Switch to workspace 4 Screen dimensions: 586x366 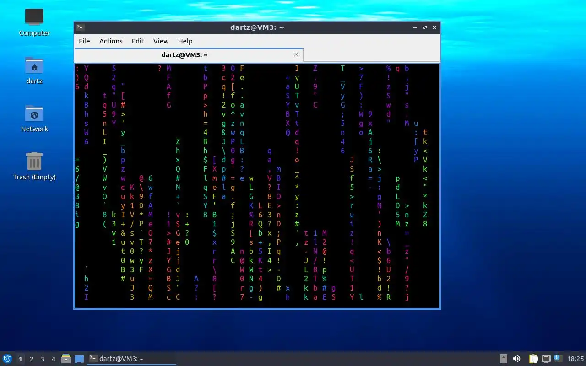click(x=53, y=359)
